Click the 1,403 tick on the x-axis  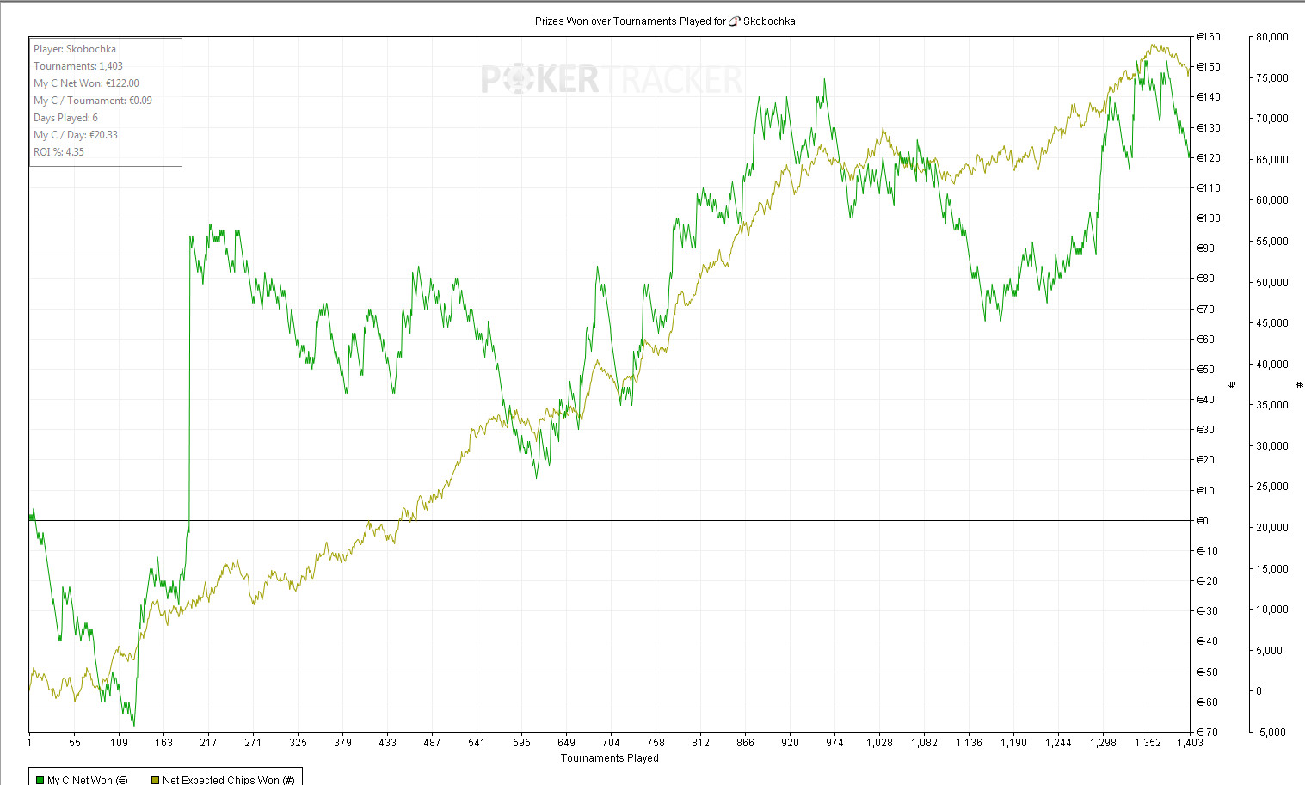(1190, 743)
